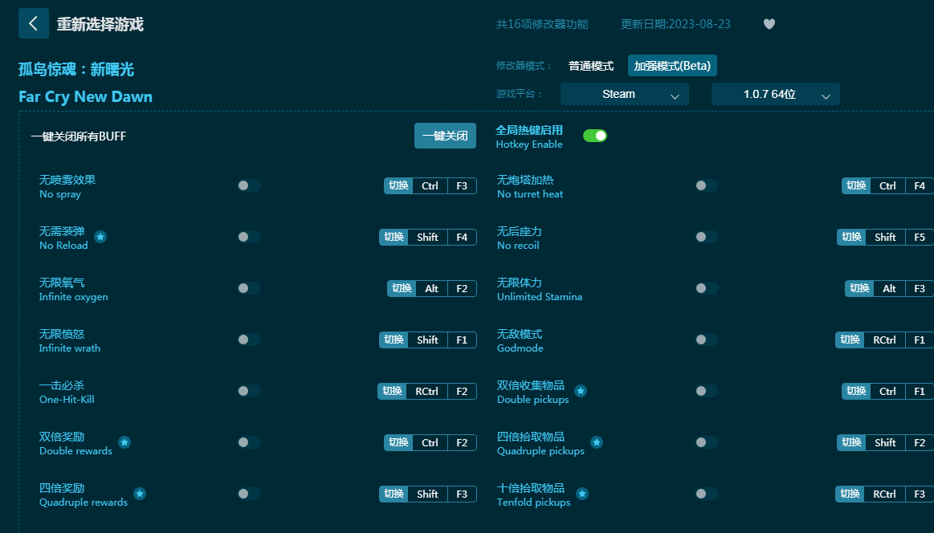
Task: Click 切换 button for Quadruple pickups hotkey
Action: (x=851, y=442)
